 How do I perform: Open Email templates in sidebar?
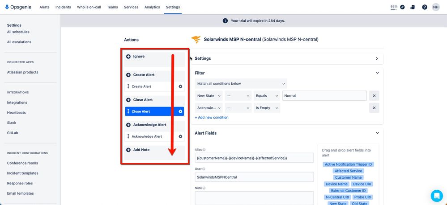pos(20,193)
